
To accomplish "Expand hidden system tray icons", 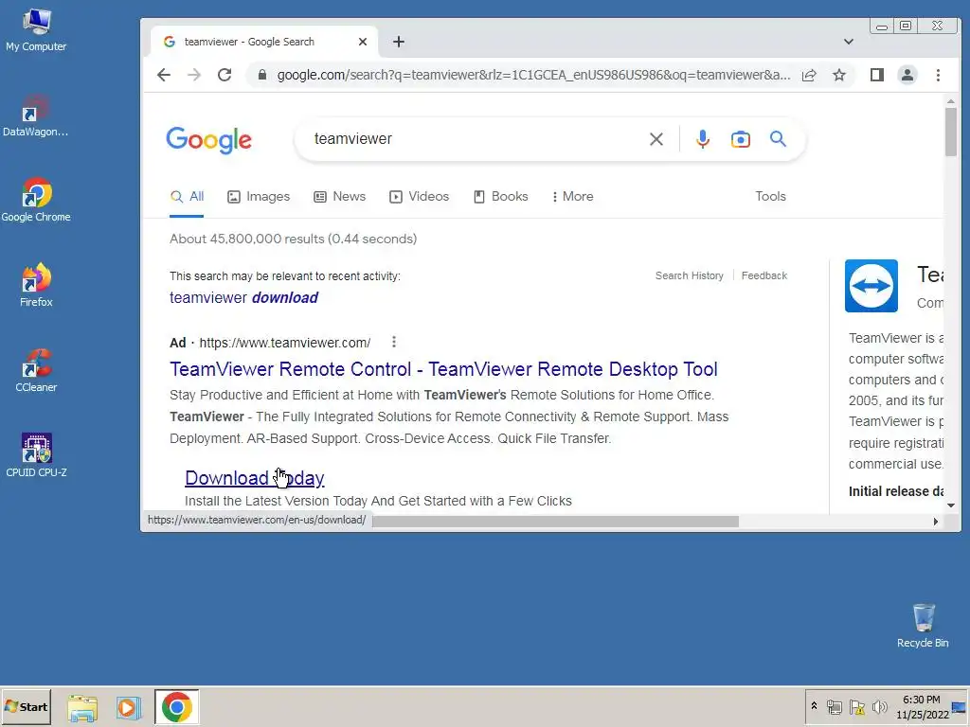I will (x=814, y=706).
